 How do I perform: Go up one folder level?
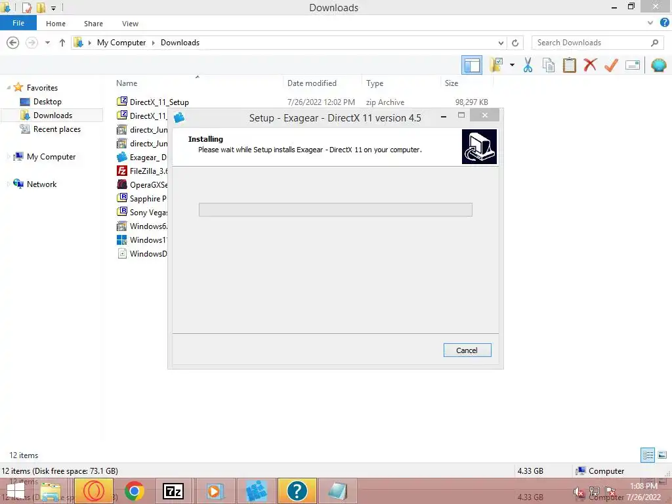pos(62,43)
